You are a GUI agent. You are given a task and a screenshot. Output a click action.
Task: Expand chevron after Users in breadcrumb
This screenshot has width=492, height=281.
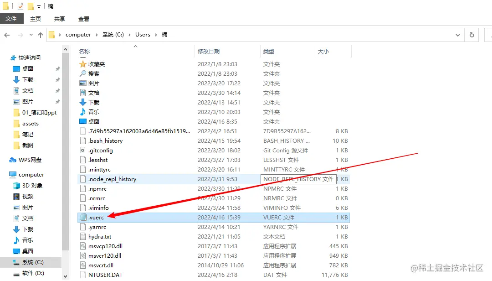[156, 35]
